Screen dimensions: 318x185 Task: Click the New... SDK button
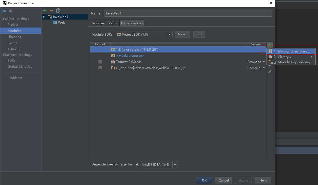[x=182, y=34]
